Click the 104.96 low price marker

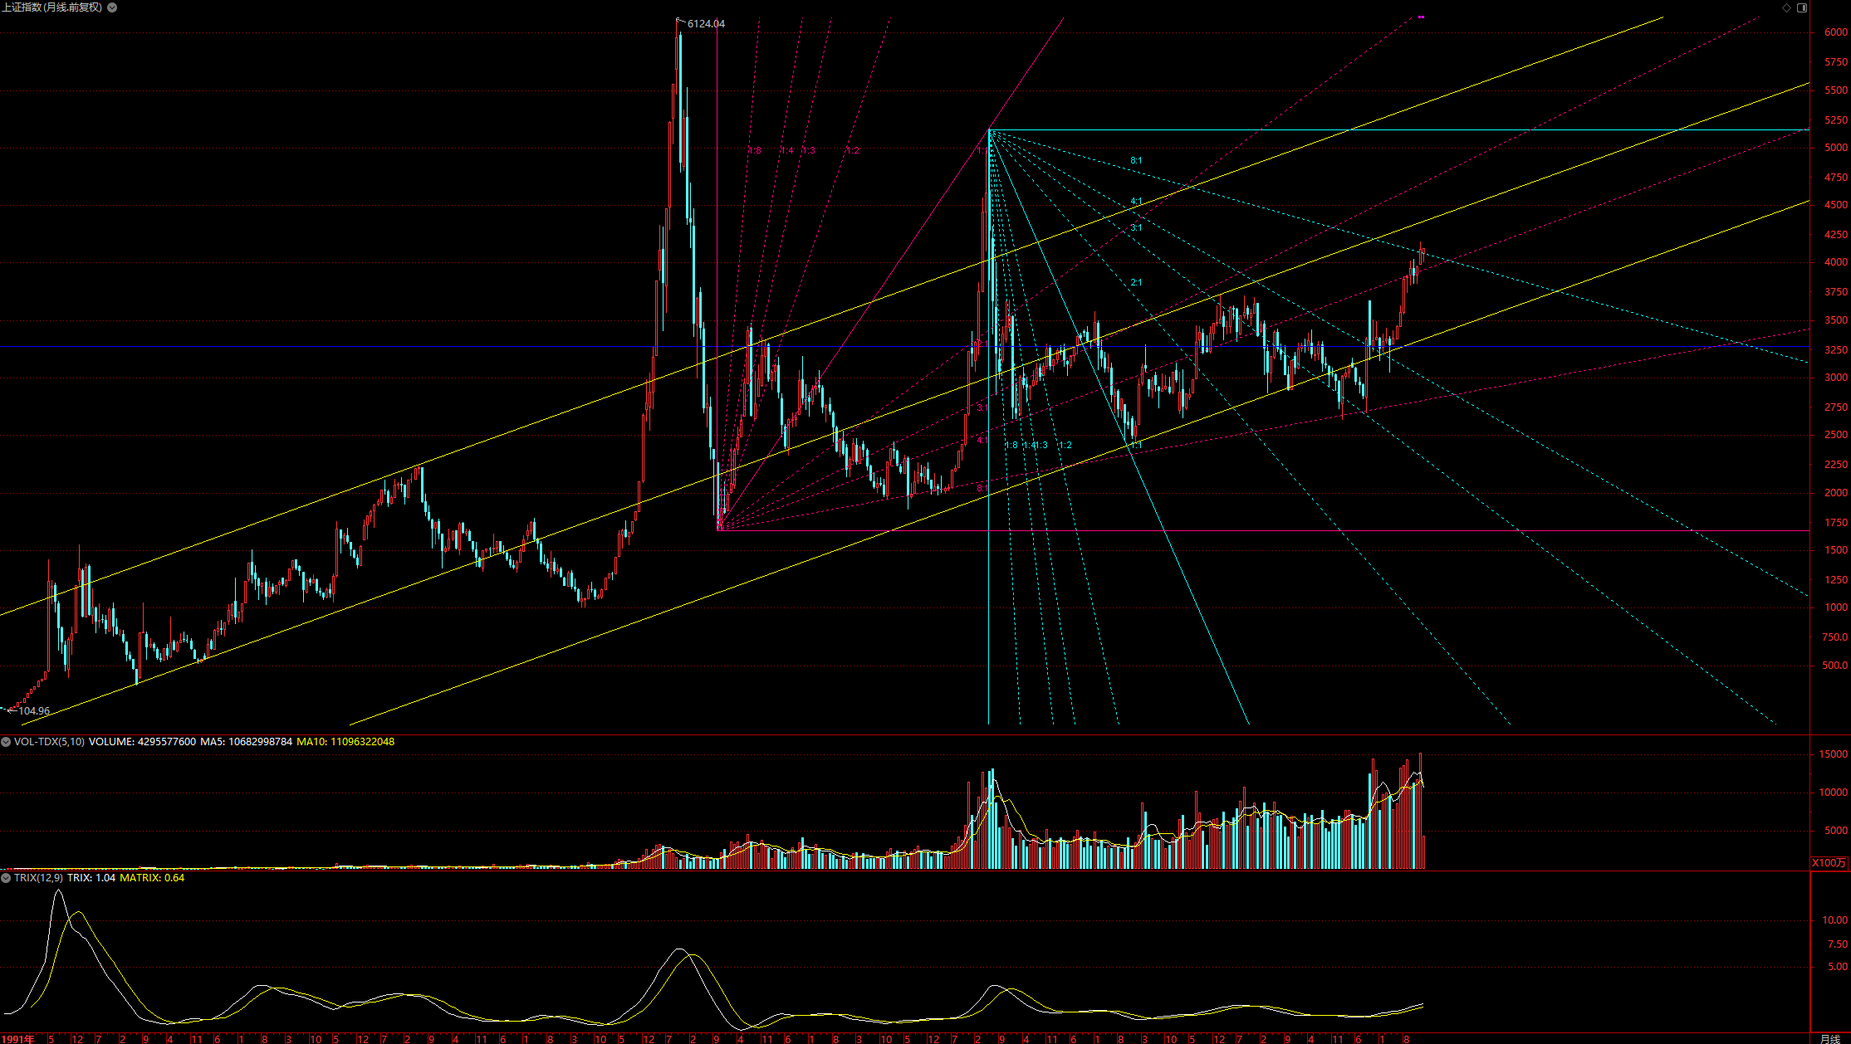point(34,711)
